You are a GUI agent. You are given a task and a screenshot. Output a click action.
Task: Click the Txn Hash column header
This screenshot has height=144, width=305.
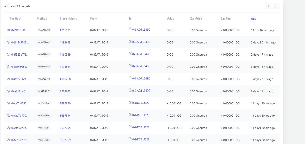point(15,19)
